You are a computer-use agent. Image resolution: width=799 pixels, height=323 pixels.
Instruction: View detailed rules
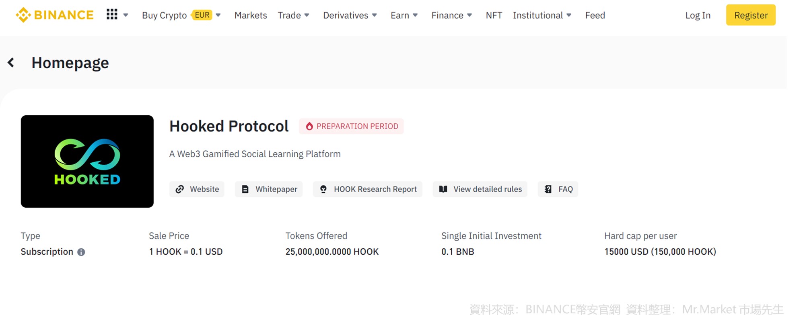480,189
